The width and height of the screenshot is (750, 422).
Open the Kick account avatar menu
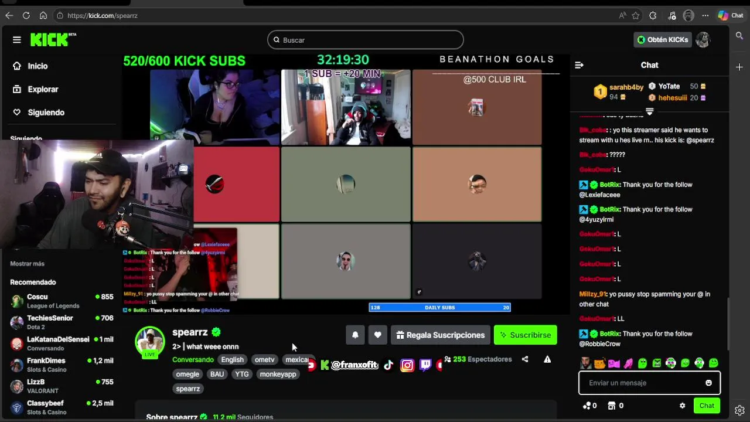pyautogui.click(x=703, y=40)
